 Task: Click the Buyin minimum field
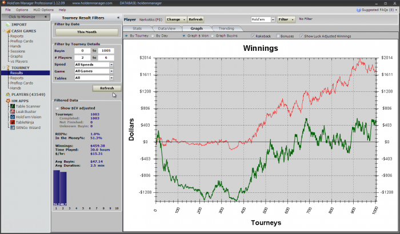[82, 51]
